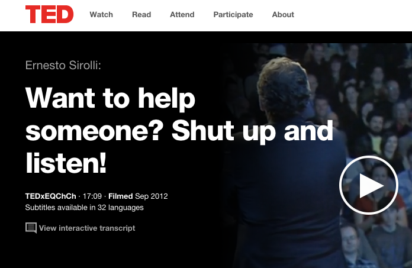Click the TEDxEQChCh event label
The height and width of the screenshot is (268, 412).
point(50,196)
